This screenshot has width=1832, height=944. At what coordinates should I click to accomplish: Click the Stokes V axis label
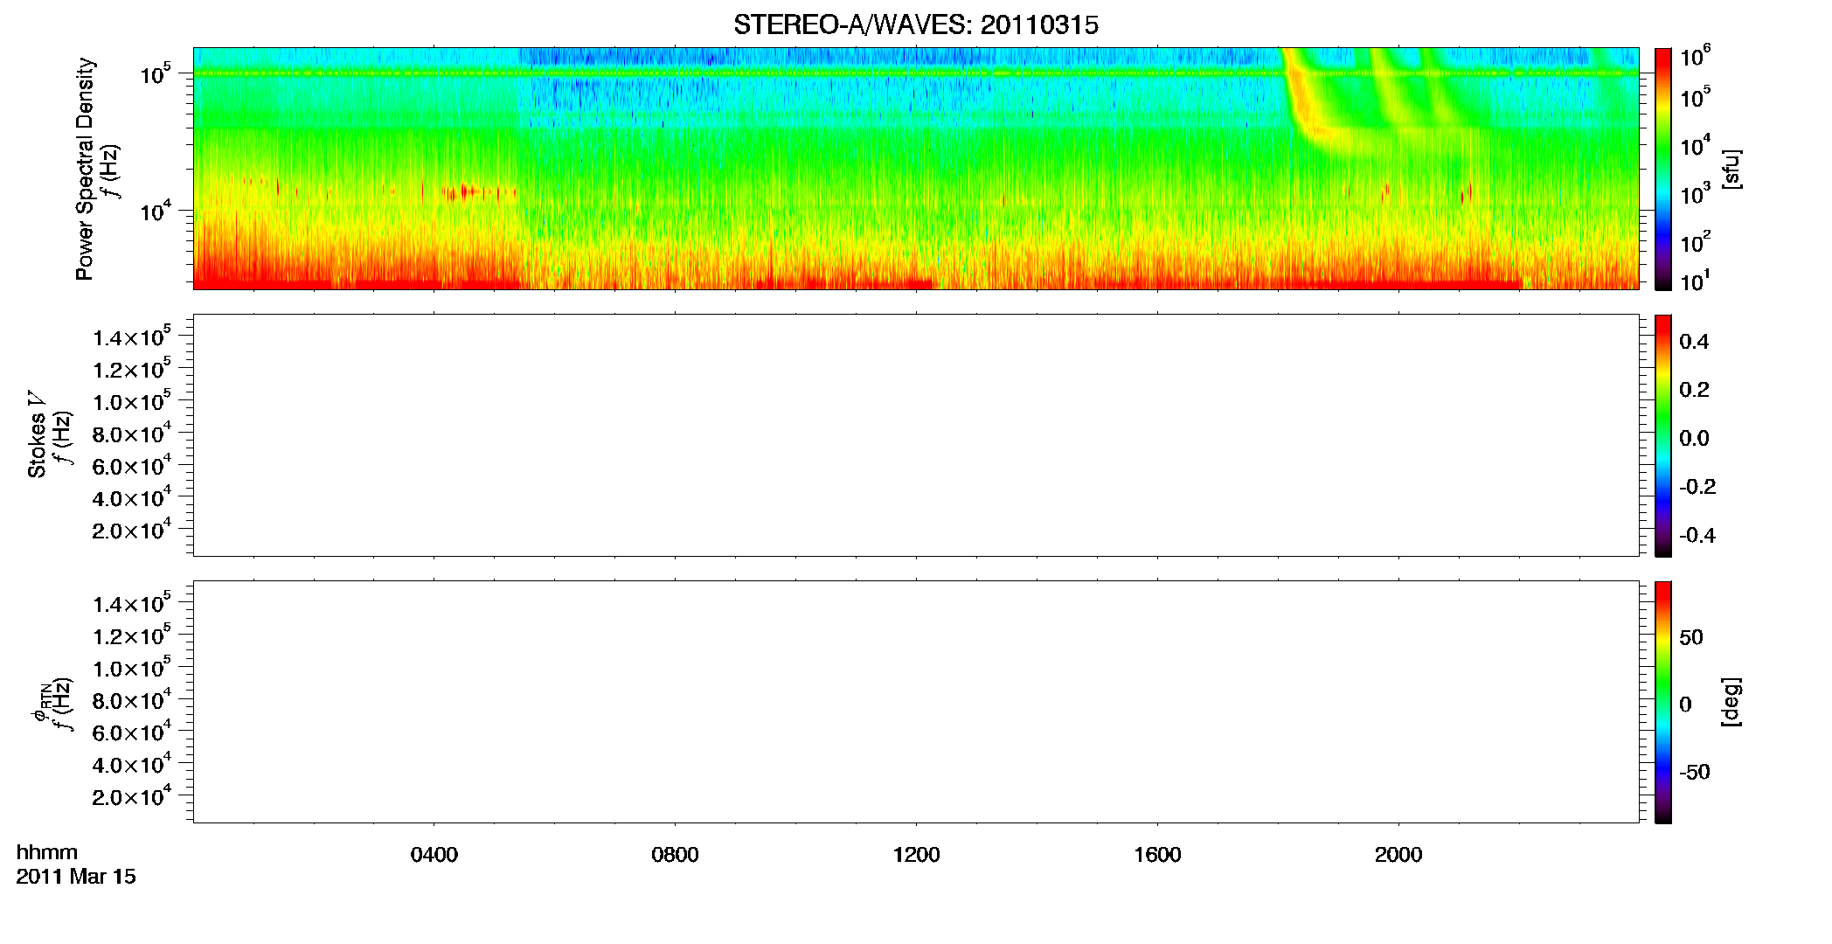pyautogui.click(x=38, y=434)
